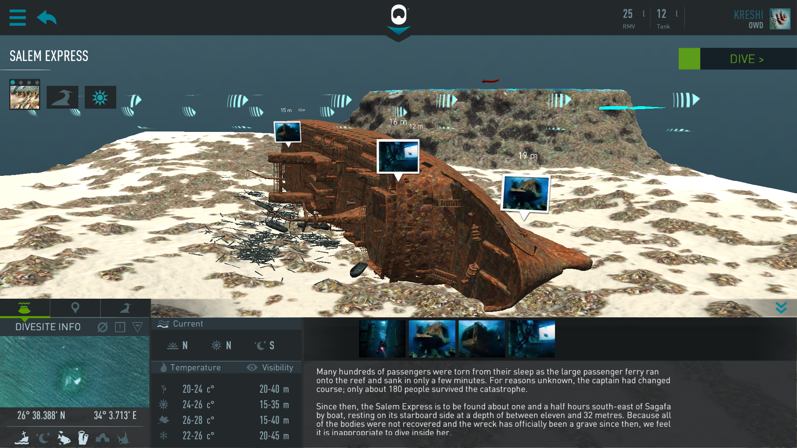This screenshot has height=448, width=797.
Task: Click the Visibility eye icon
Action: pos(252,368)
